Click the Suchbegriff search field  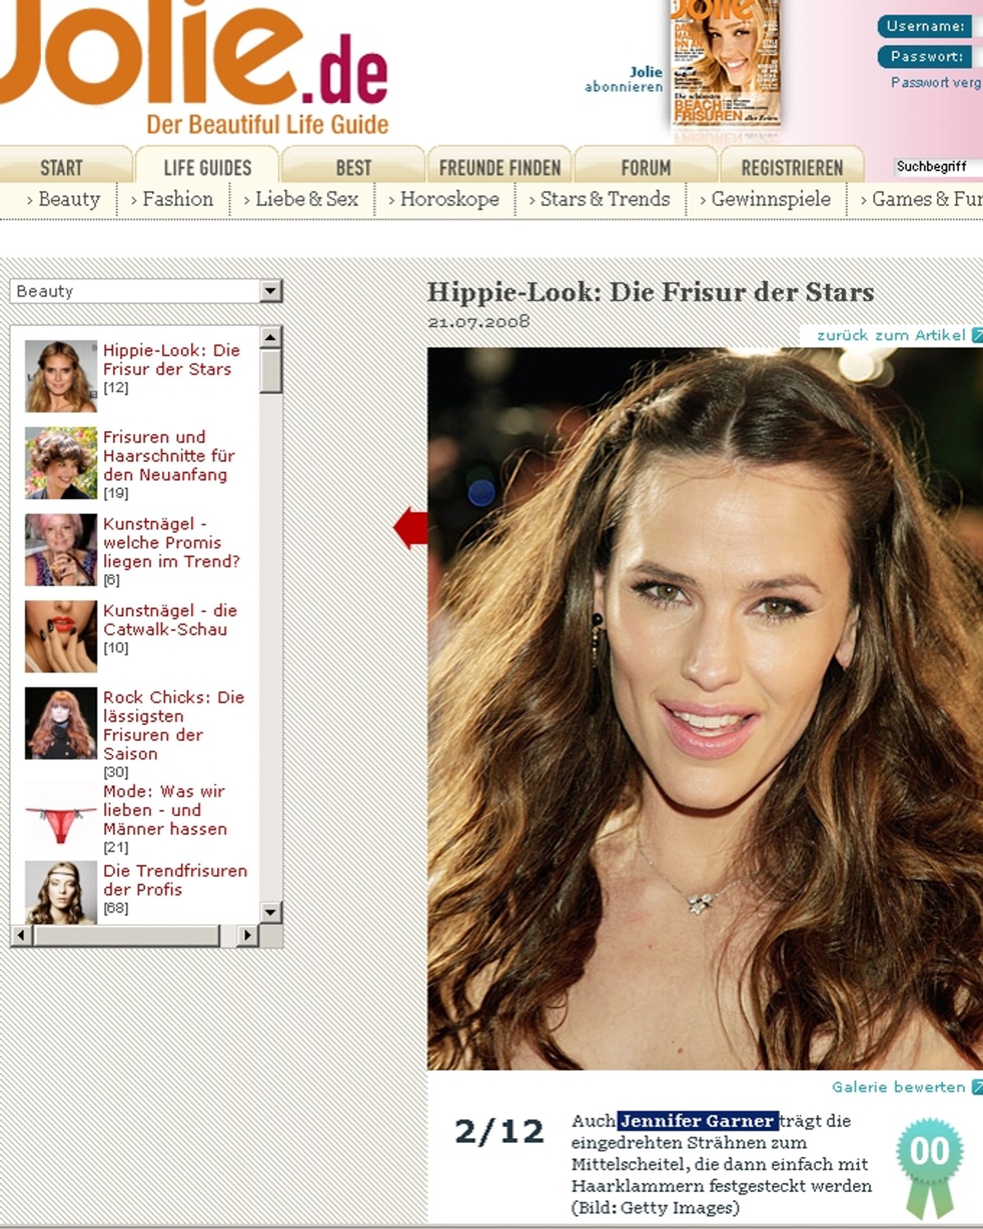[938, 166]
